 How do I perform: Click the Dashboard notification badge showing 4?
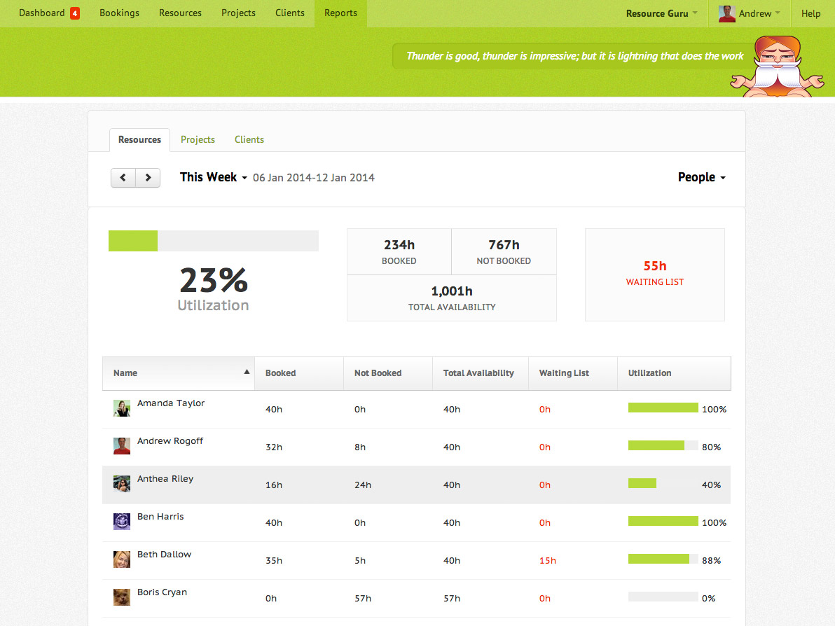pos(75,13)
